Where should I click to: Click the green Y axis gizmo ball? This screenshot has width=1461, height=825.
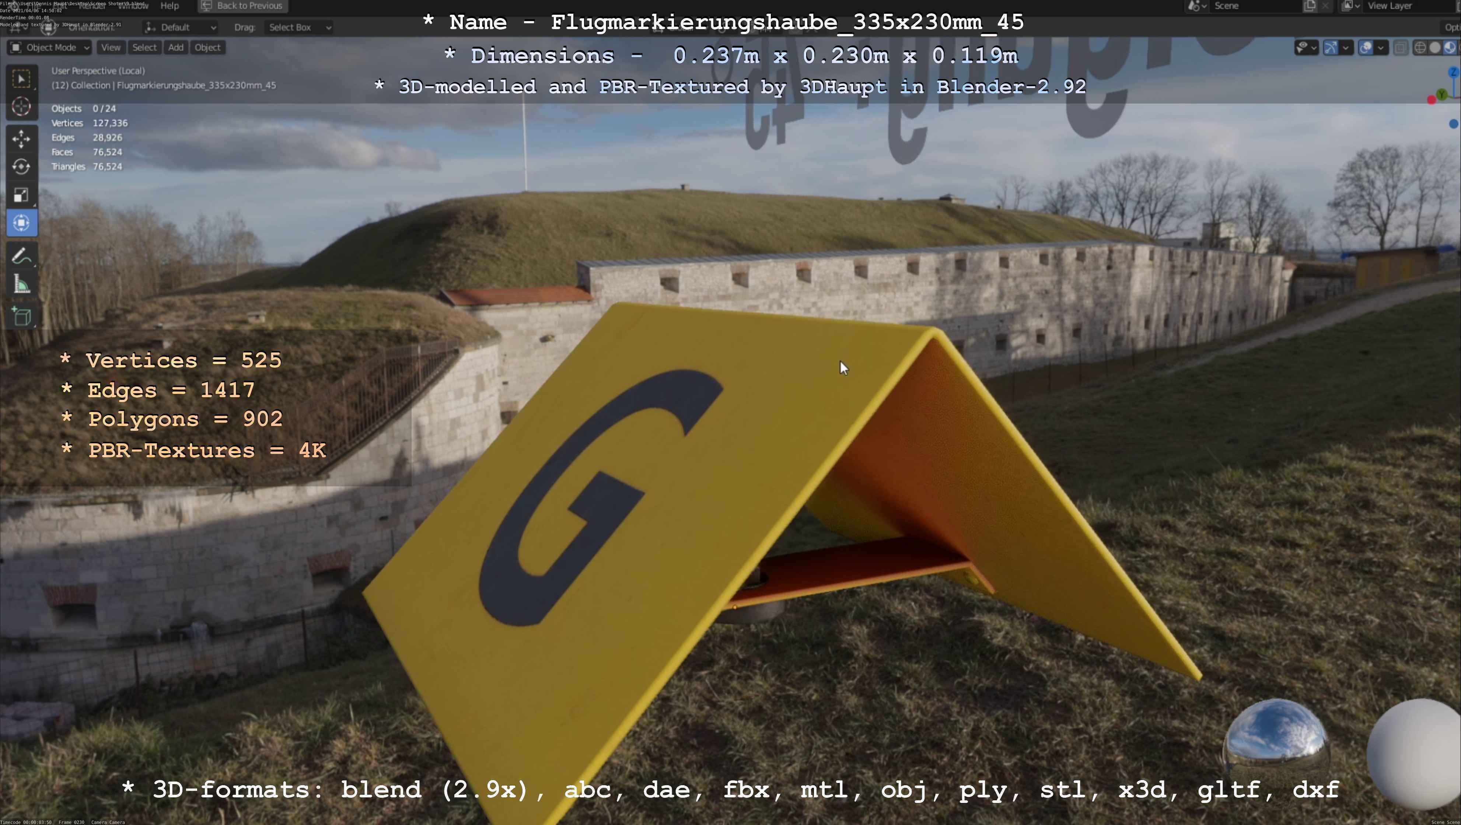pos(1441,94)
